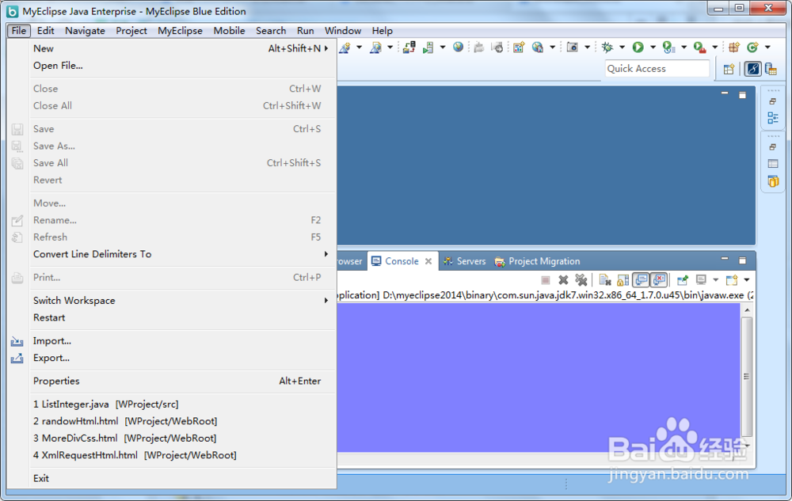This screenshot has width=792, height=501.
Task: Click the table-list icon in right trim bar
Action: coord(773,164)
